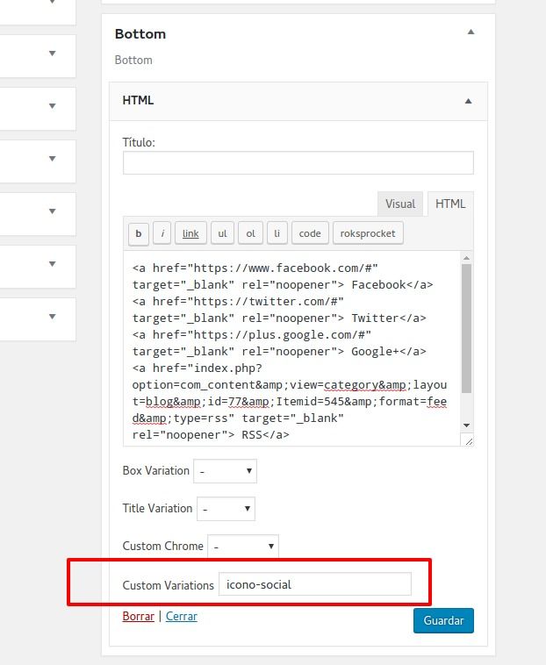The image size is (546, 665).
Task: Click the Cerrar link
Action: pyautogui.click(x=182, y=616)
